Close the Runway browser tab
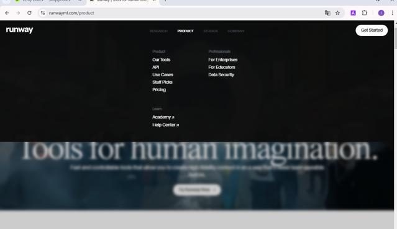Screen dimensions: 397x229 (x=154, y=1)
